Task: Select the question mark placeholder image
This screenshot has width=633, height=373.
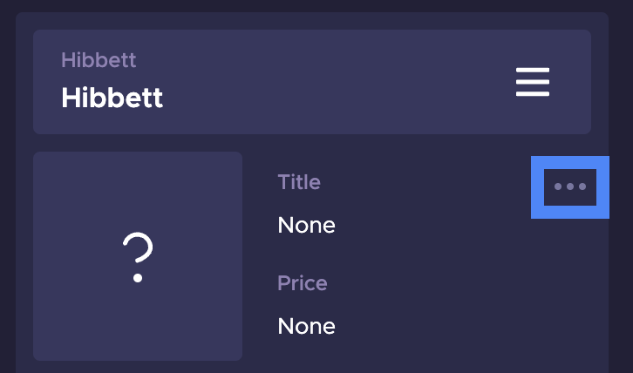Action: pos(138,256)
